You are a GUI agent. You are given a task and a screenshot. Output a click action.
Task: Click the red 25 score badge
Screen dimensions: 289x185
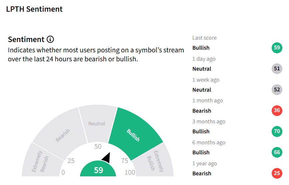point(277,173)
